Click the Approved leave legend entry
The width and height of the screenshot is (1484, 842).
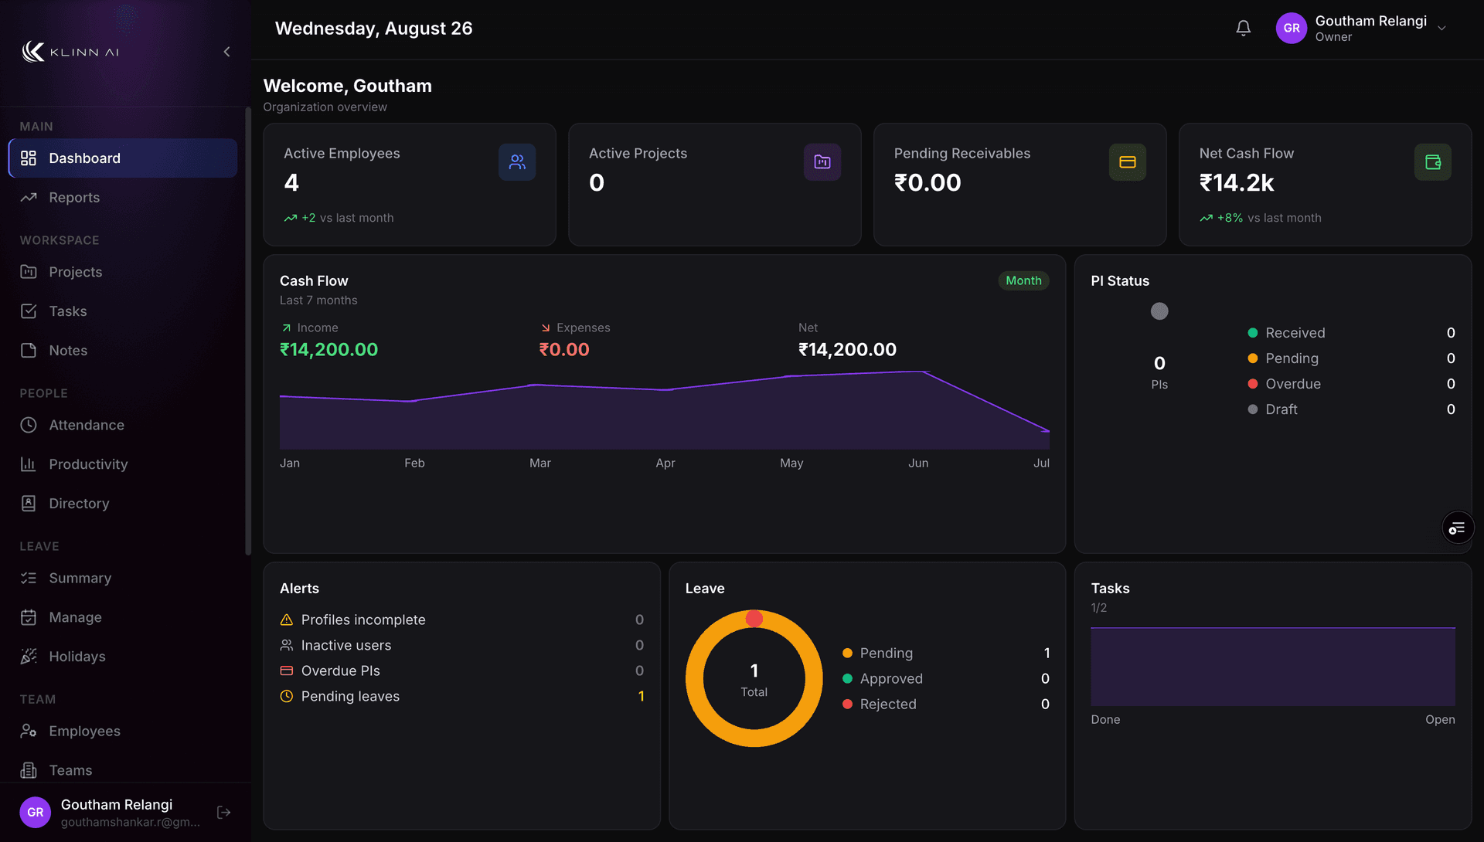pyautogui.click(x=946, y=679)
